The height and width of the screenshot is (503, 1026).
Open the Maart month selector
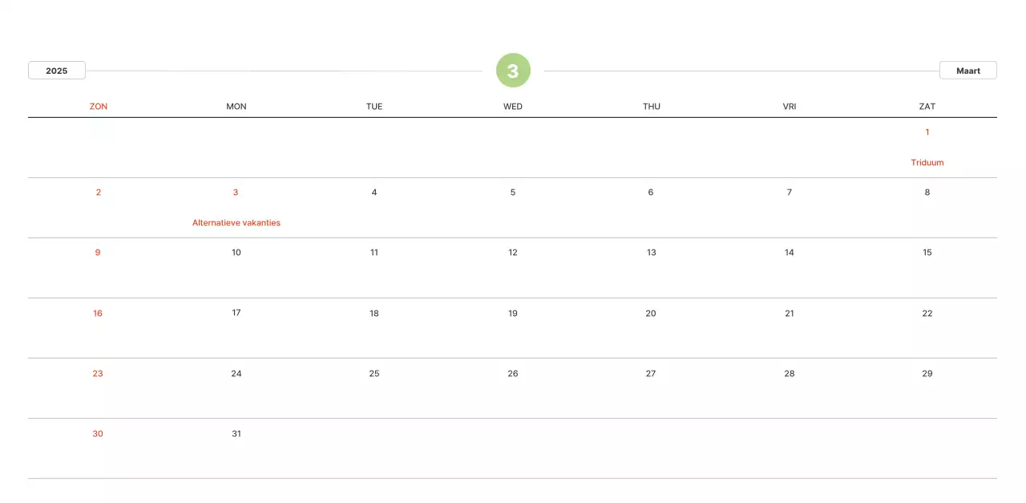pos(967,71)
